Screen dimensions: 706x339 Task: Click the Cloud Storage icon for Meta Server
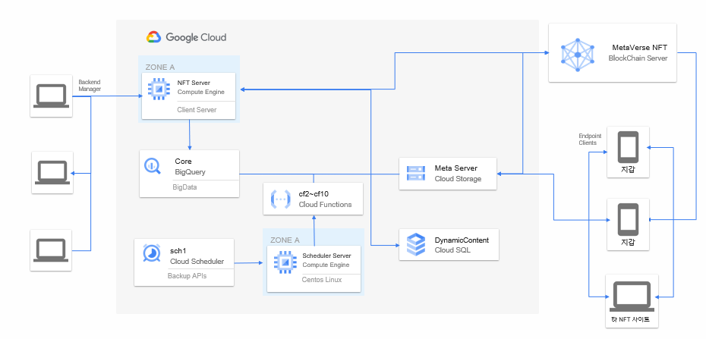pos(415,173)
